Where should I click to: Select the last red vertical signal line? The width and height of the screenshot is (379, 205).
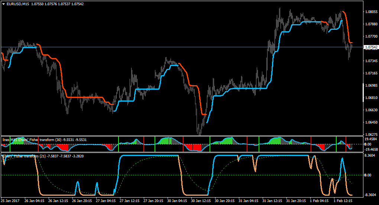(346, 144)
